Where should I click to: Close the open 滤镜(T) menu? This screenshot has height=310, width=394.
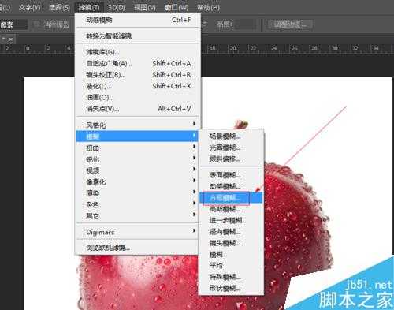point(89,7)
